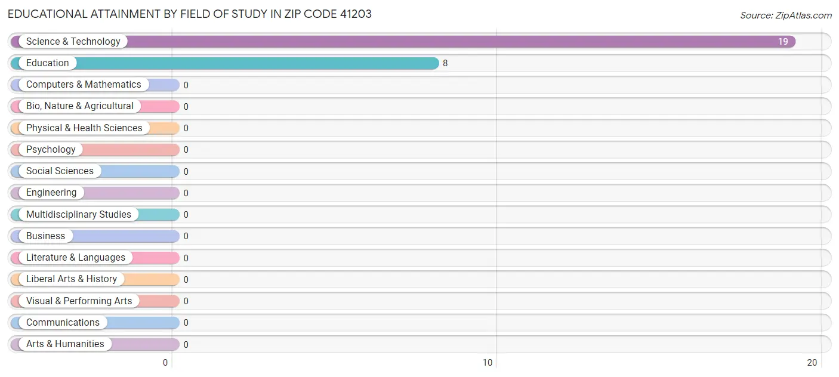839x377 pixels.
Task: Click the zero value next to Communications
Action: click(x=186, y=323)
